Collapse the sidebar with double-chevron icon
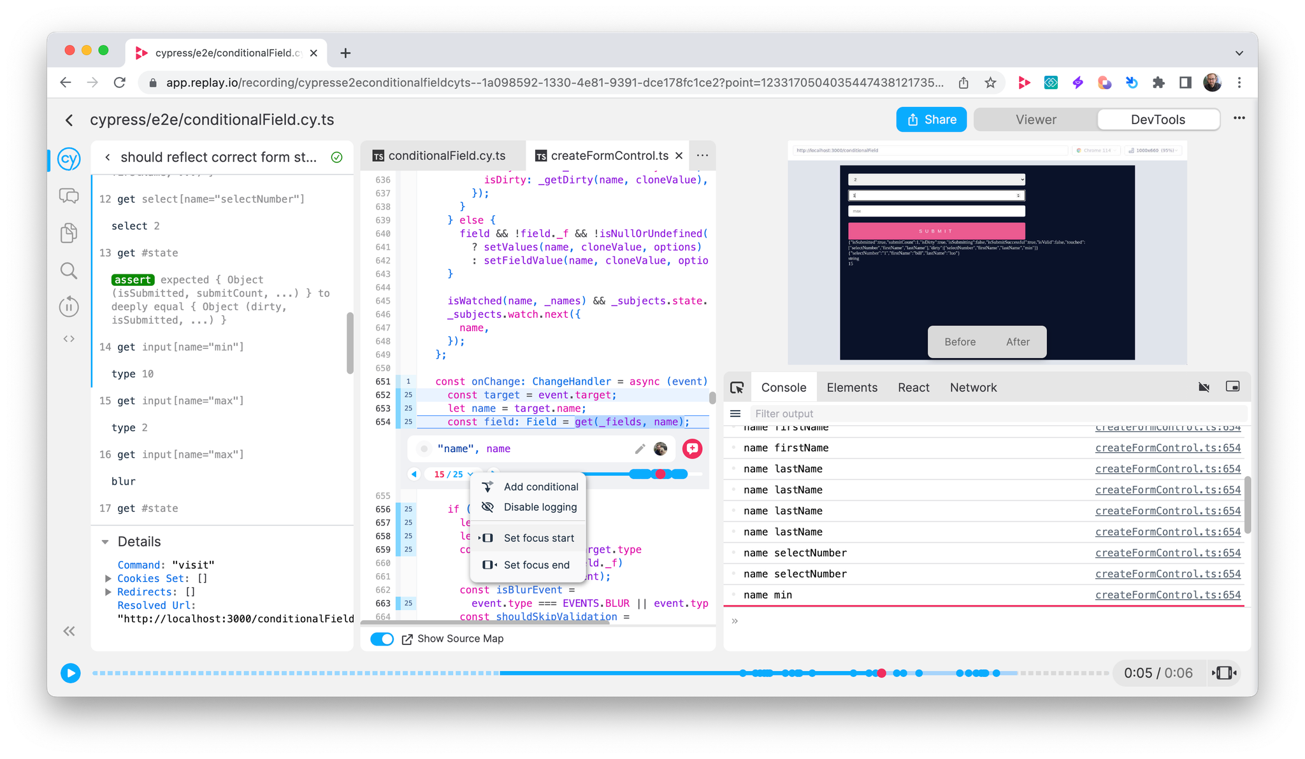Viewport: 1305px width, 759px height. pos(69,631)
